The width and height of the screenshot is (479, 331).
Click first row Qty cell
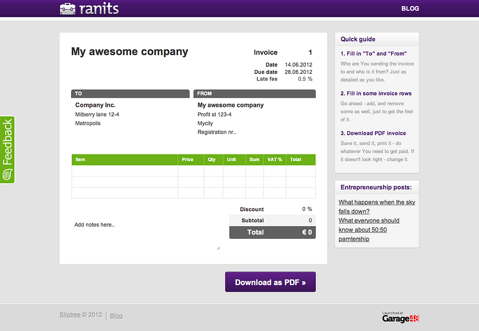(213, 171)
